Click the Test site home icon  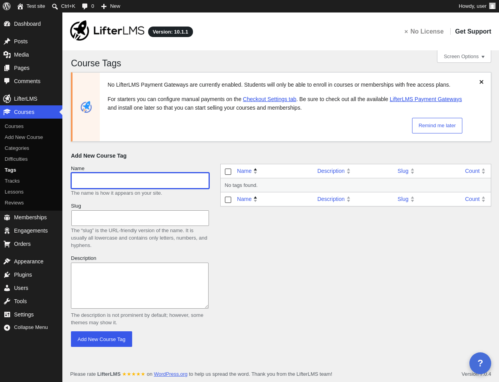click(x=20, y=6)
